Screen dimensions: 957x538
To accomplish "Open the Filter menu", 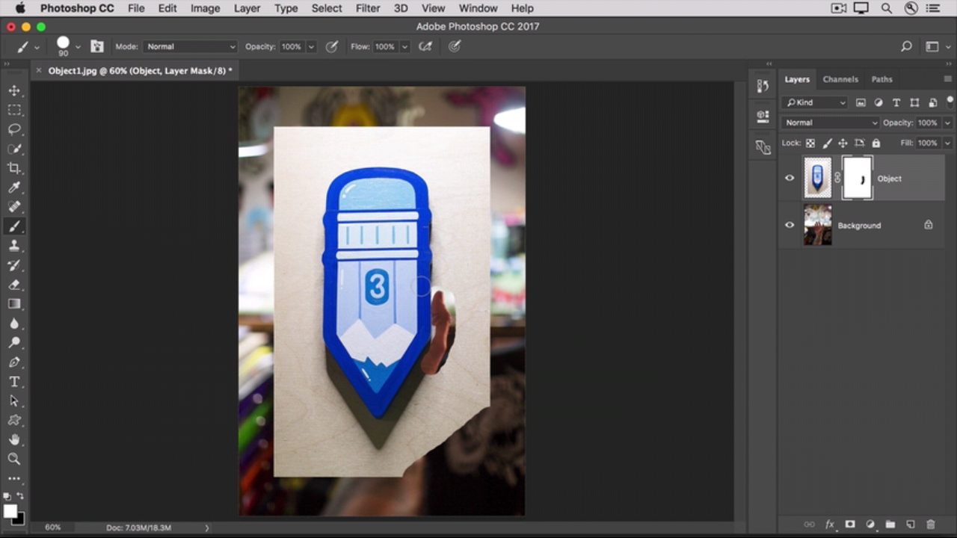I will point(367,8).
